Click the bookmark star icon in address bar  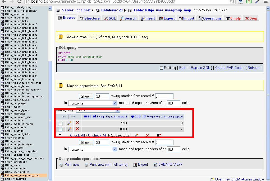pyautogui.click(x=232, y=2)
